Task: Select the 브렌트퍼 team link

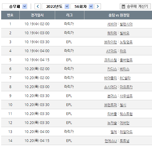Action: [111, 105]
